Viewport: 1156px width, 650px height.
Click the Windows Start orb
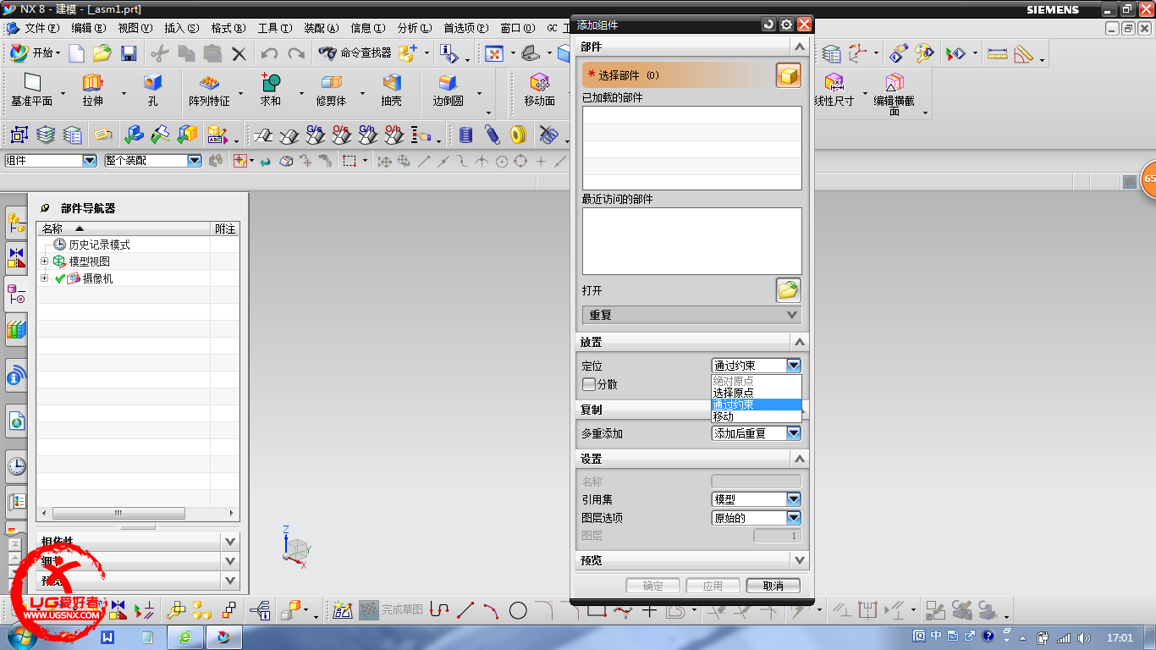[24, 636]
